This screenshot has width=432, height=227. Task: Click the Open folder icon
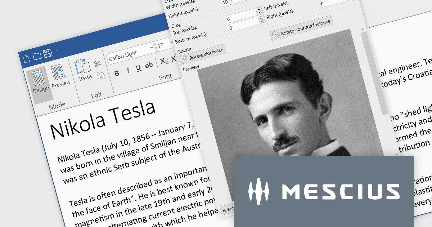37,56
